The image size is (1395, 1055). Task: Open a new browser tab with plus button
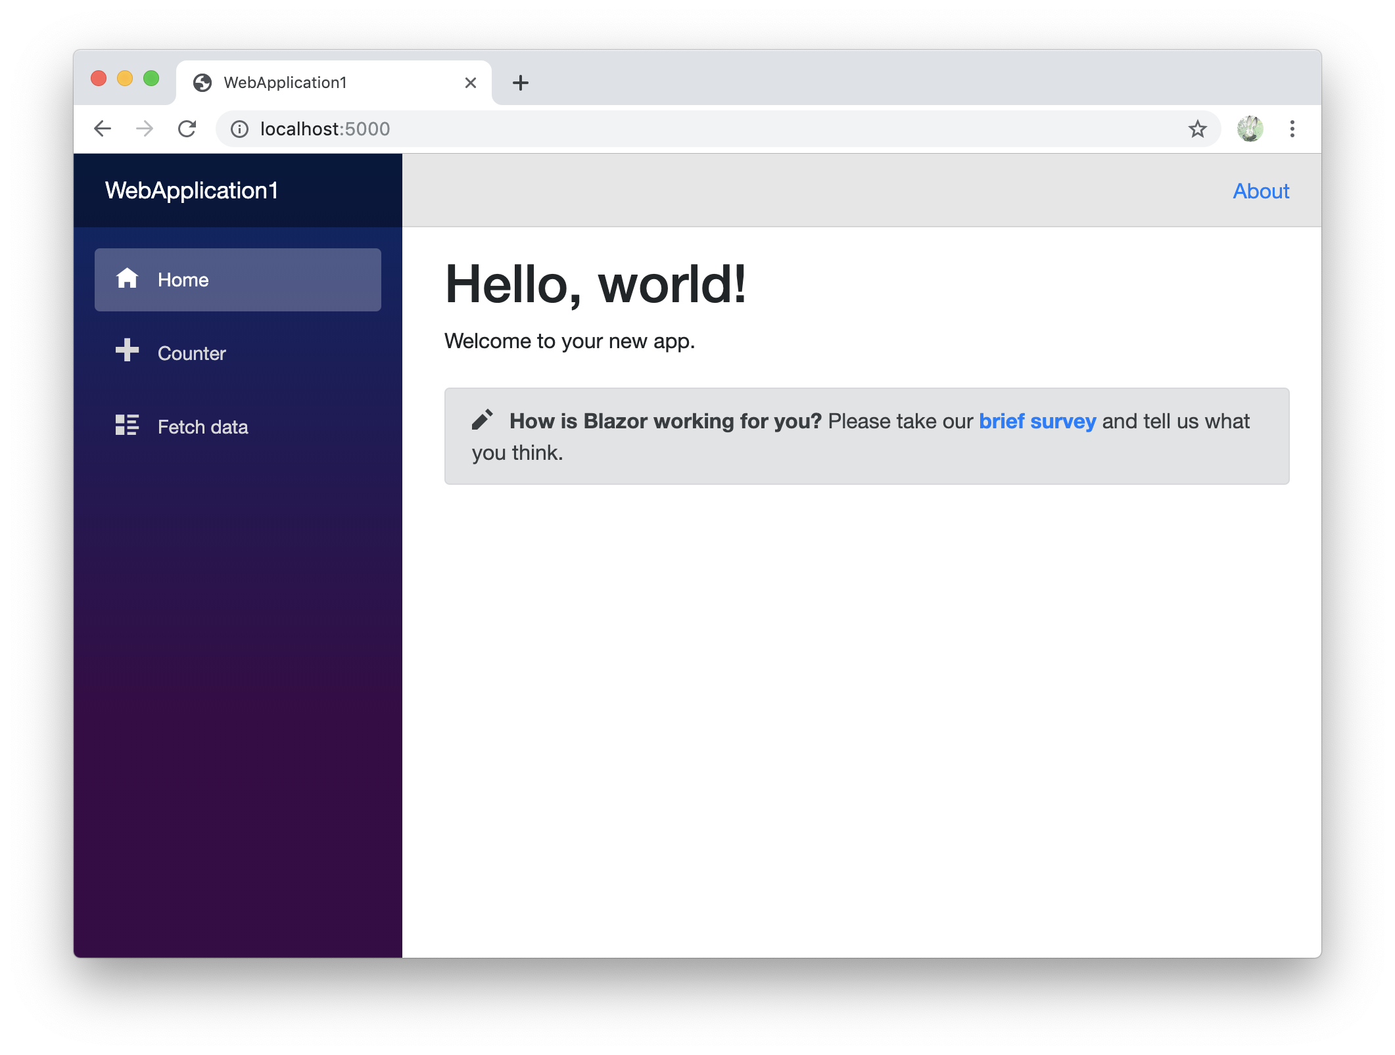(521, 82)
